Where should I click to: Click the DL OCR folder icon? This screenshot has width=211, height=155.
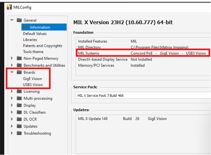(19, 119)
